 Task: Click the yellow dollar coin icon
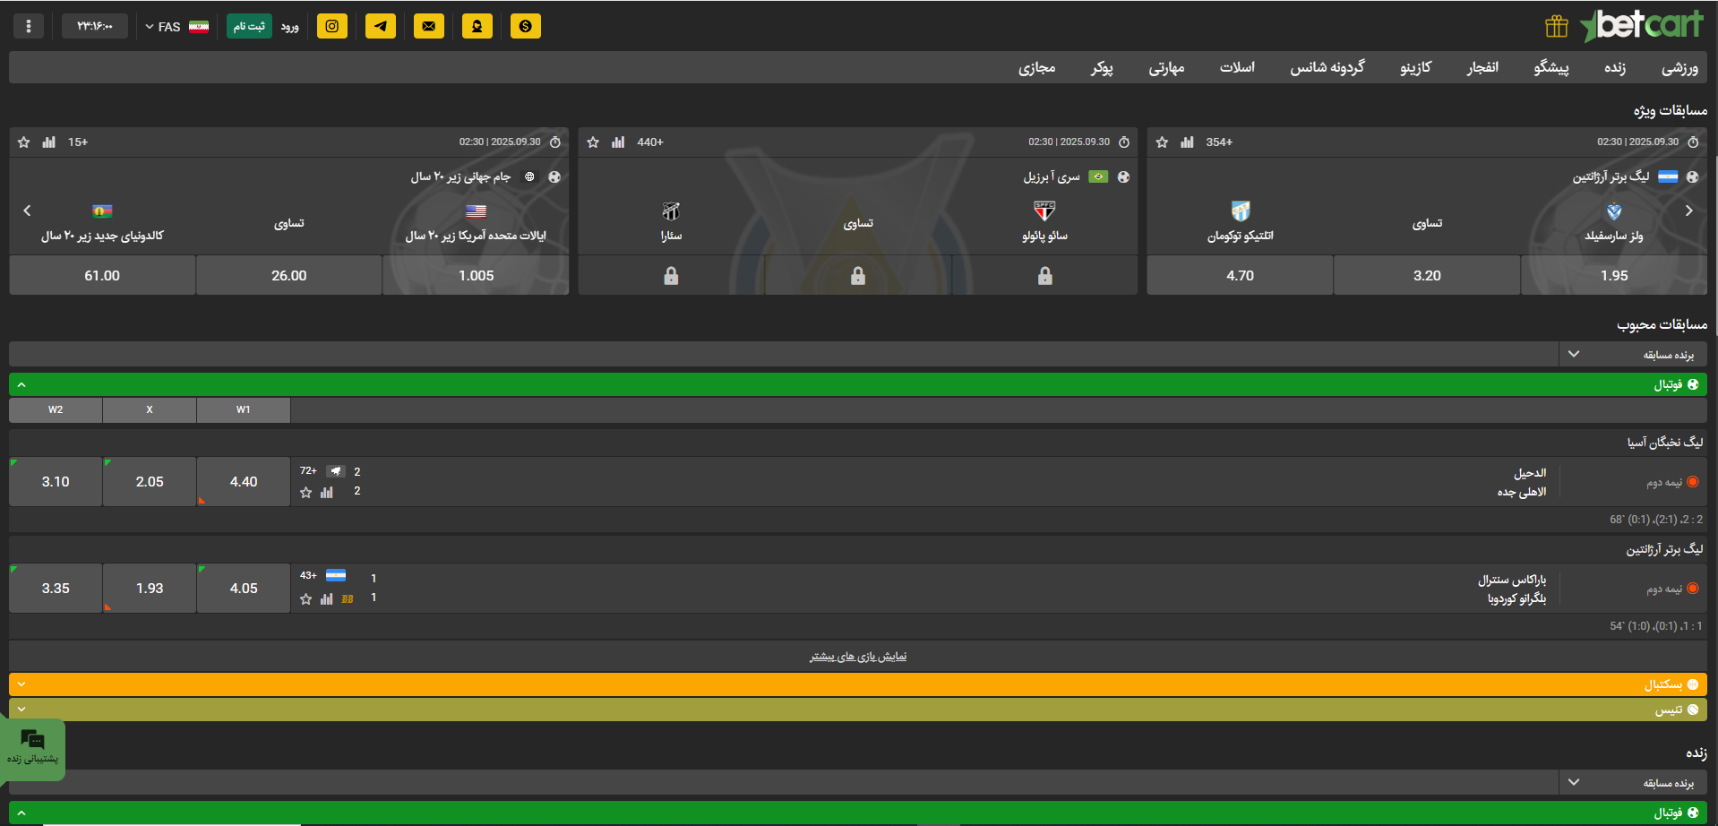(526, 26)
